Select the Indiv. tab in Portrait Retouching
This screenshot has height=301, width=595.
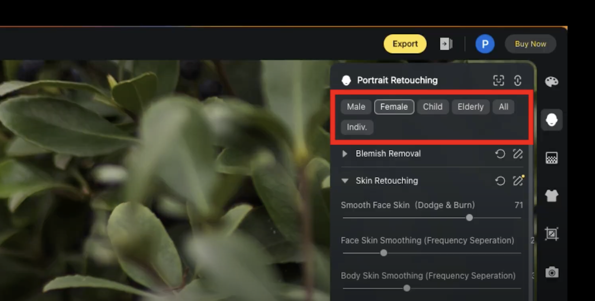click(x=356, y=127)
